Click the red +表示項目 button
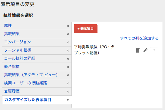Screen dimensions: 165x110 pyautogui.click(x=86, y=29)
